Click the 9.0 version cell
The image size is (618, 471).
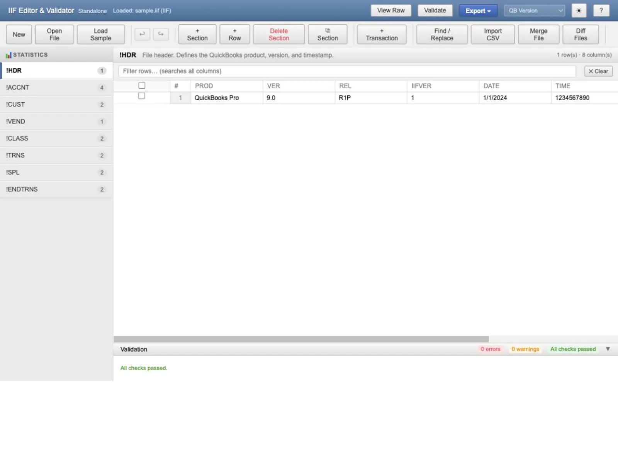(x=299, y=98)
